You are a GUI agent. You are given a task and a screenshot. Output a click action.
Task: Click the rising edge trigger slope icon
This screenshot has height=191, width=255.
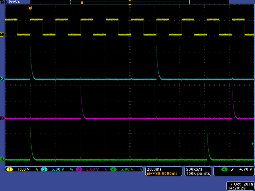pos(233,169)
